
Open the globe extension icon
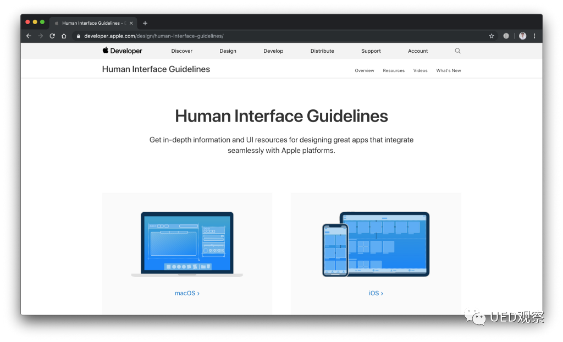click(x=506, y=36)
